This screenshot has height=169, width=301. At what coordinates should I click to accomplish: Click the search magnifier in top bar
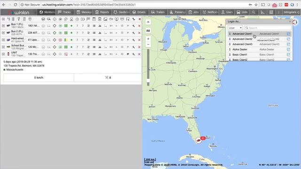pyautogui.click(x=253, y=12)
